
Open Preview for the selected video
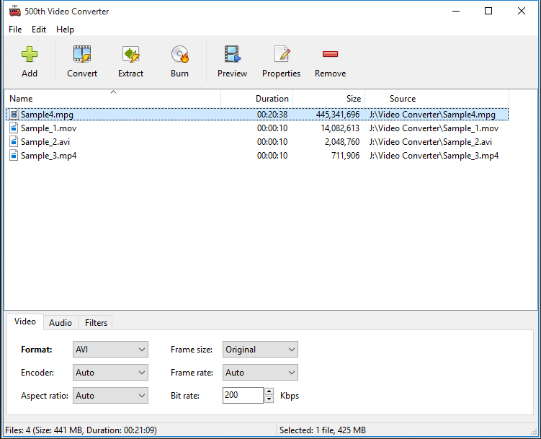coord(232,54)
